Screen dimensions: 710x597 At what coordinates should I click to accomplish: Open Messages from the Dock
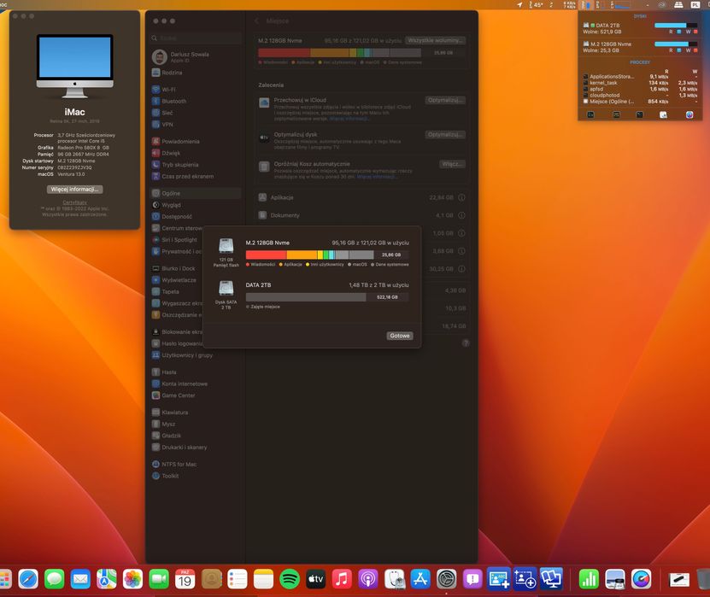coord(55,579)
